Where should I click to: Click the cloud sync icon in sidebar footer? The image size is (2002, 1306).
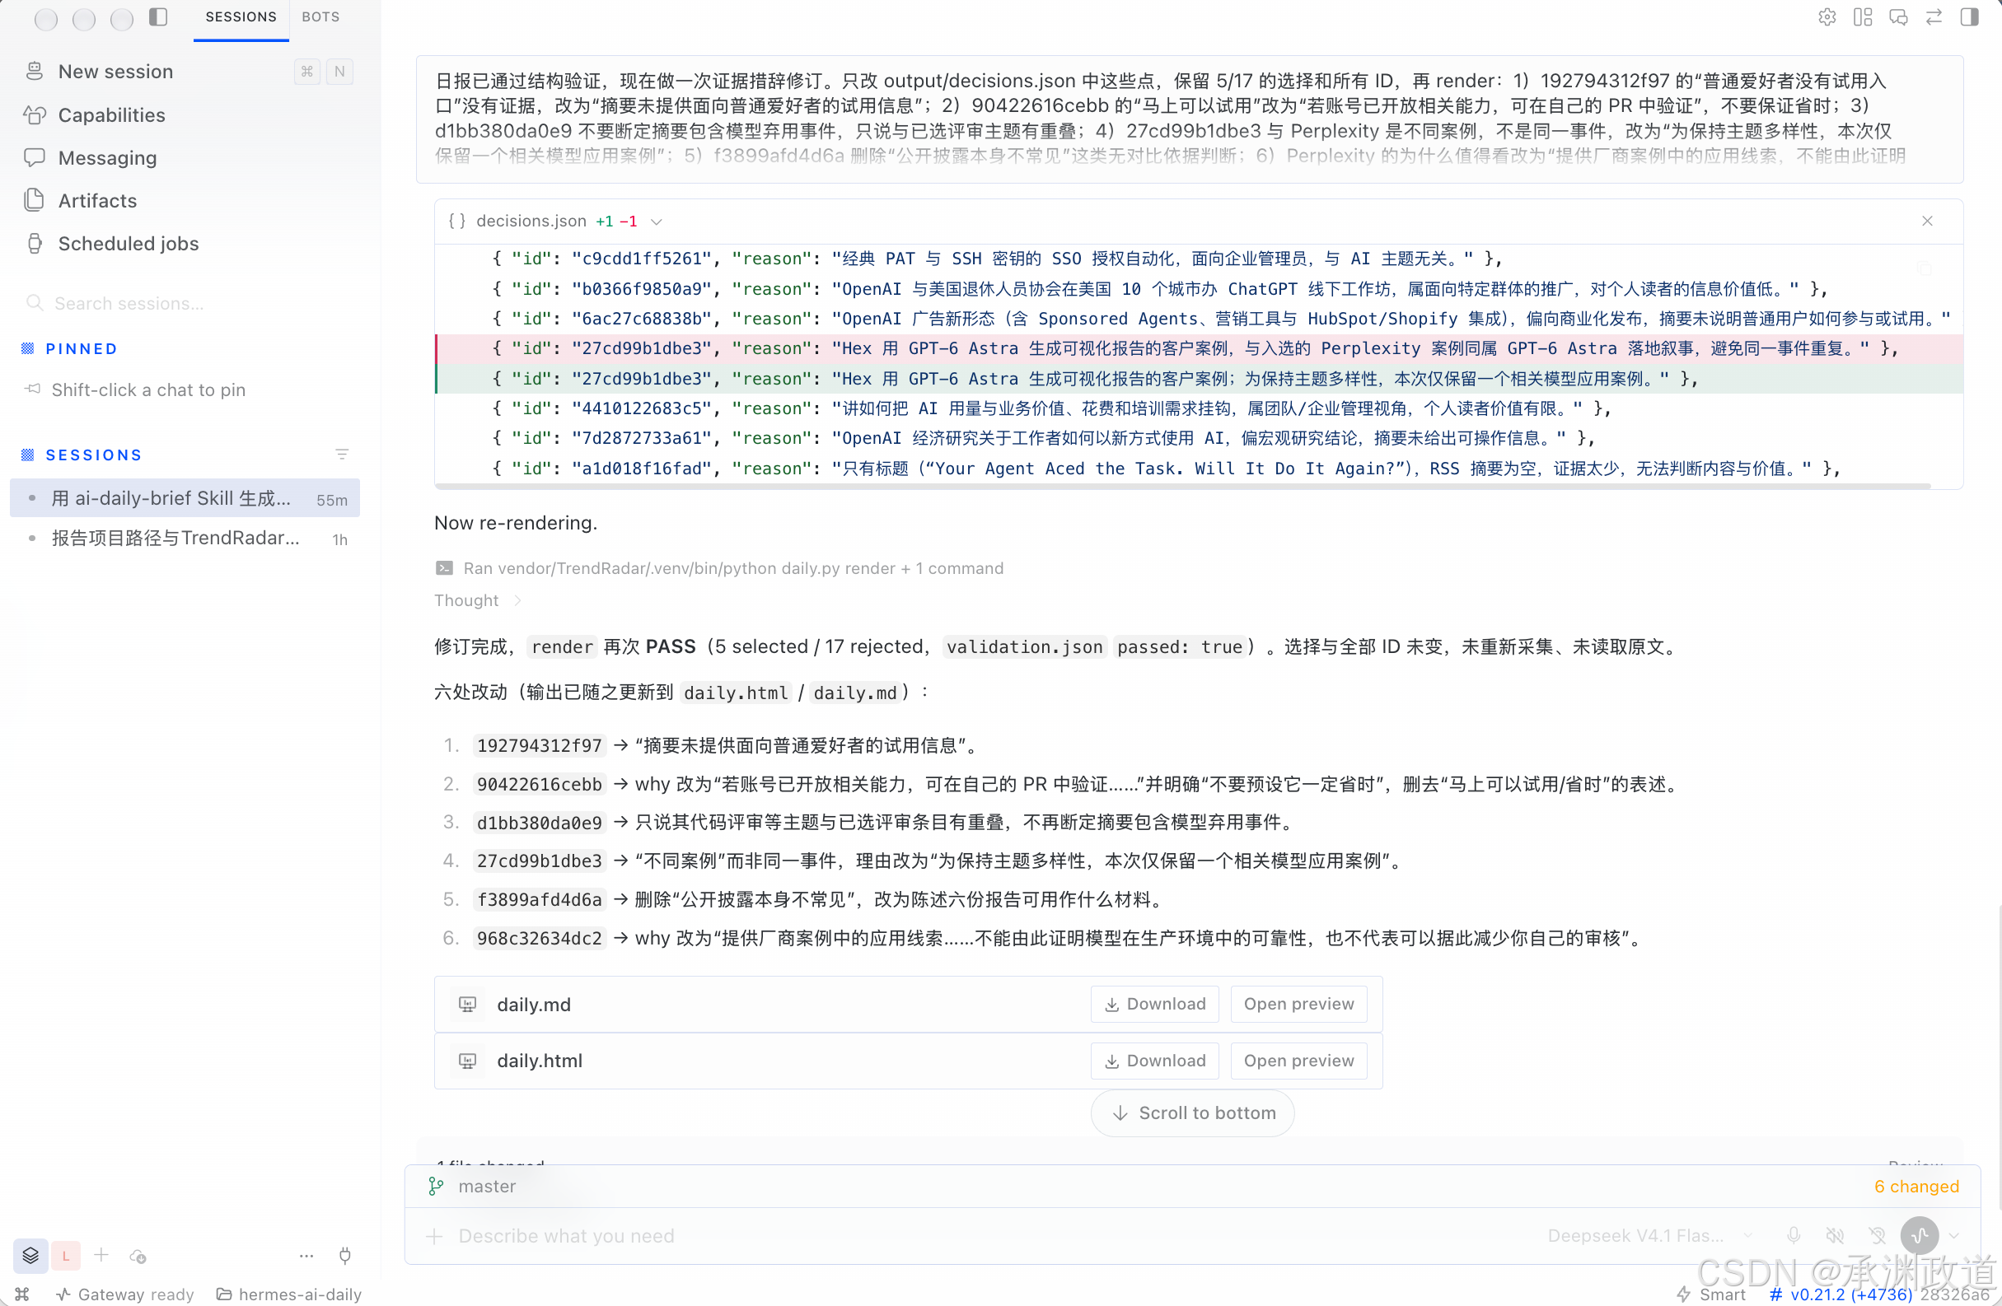(138, 1256)
